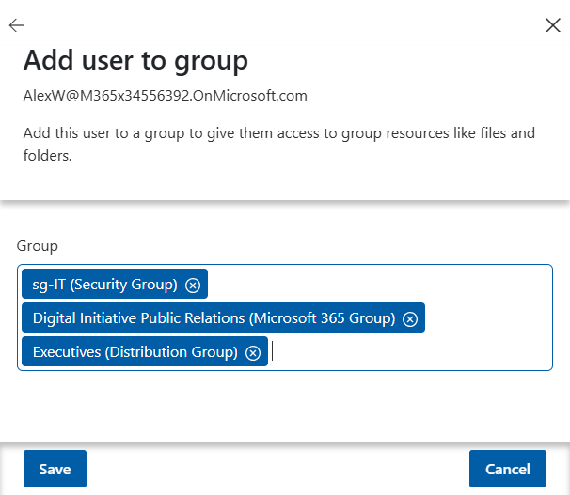Screen dimensions: 570x495
Task: Focus empty space right of Digital Initiative chip
Action: (x=489, y=318)
